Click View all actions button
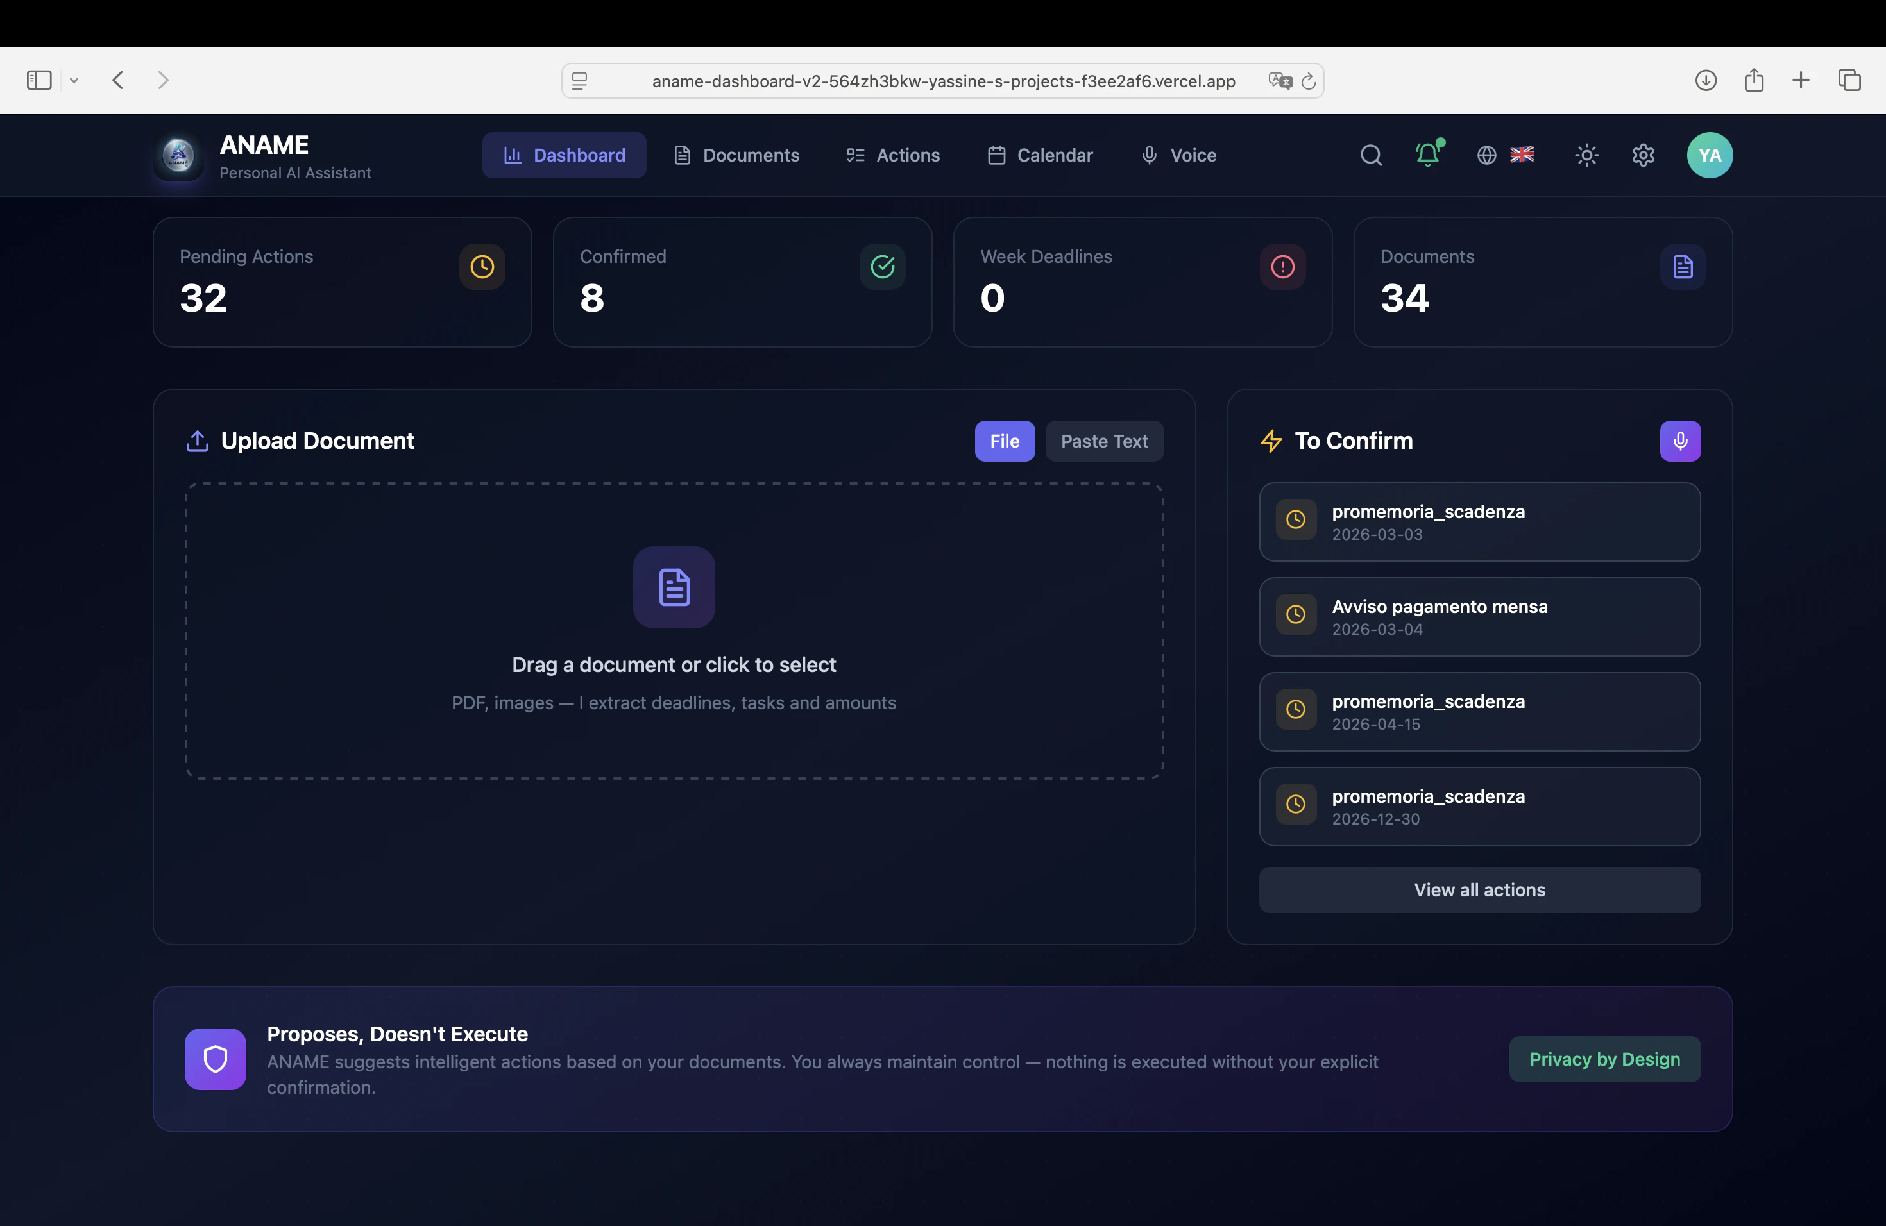 [1479, 889]
